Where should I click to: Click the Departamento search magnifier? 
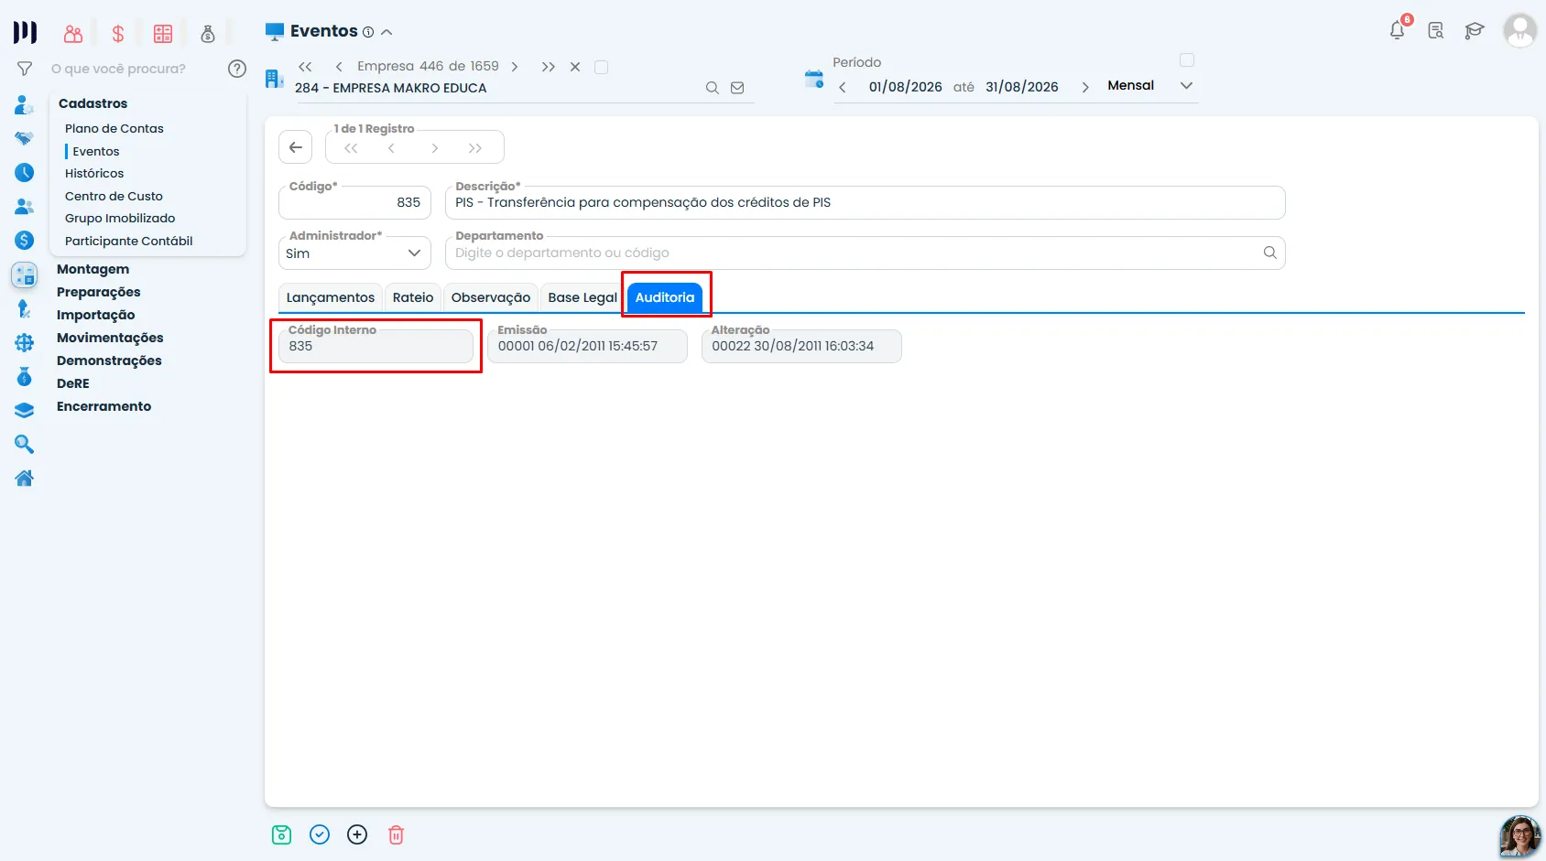(1270, 253)
